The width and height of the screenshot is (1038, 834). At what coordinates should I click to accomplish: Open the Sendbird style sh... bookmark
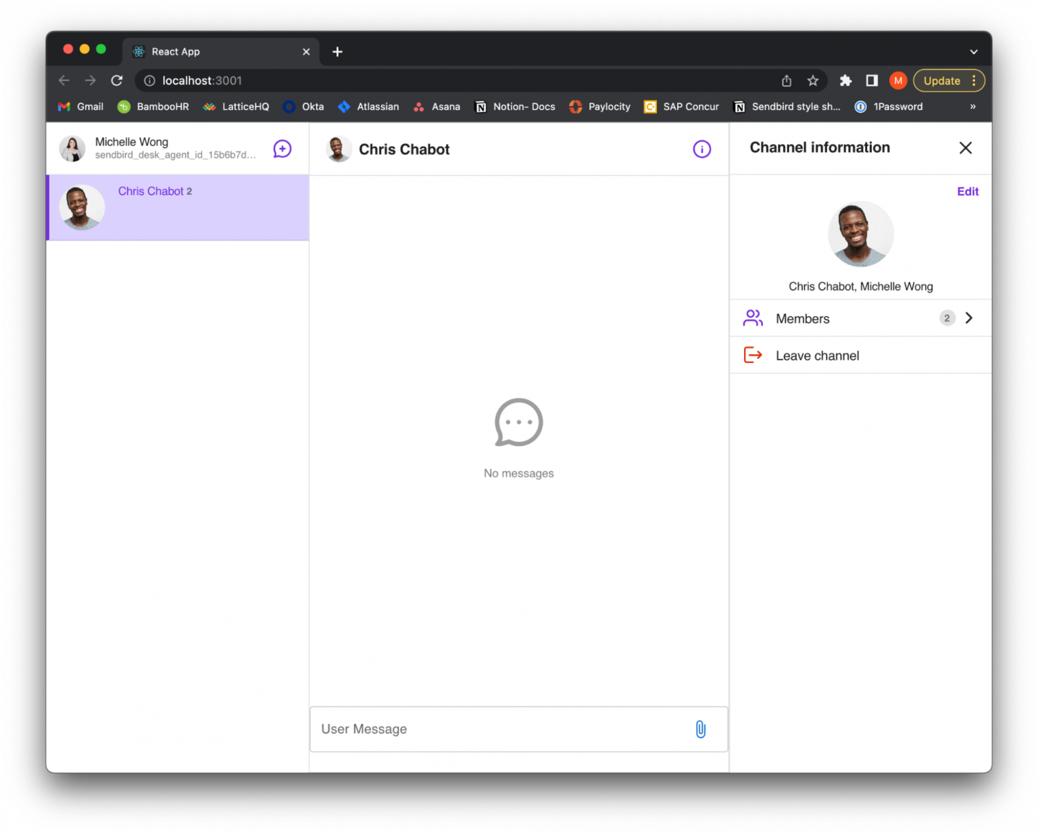pos(787,107)
